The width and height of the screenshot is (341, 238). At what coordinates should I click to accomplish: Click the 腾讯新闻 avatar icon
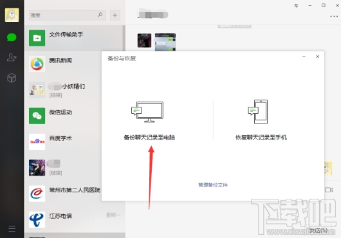tap(37, 64)
